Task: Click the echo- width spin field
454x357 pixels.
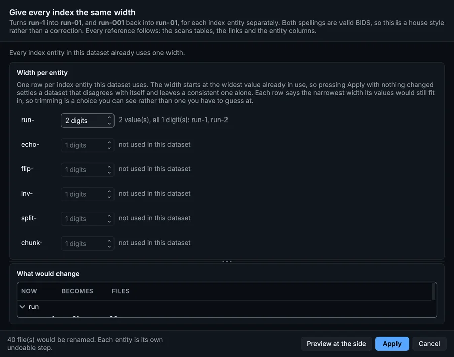Action: pyautogui.click(x=87, y=145)
